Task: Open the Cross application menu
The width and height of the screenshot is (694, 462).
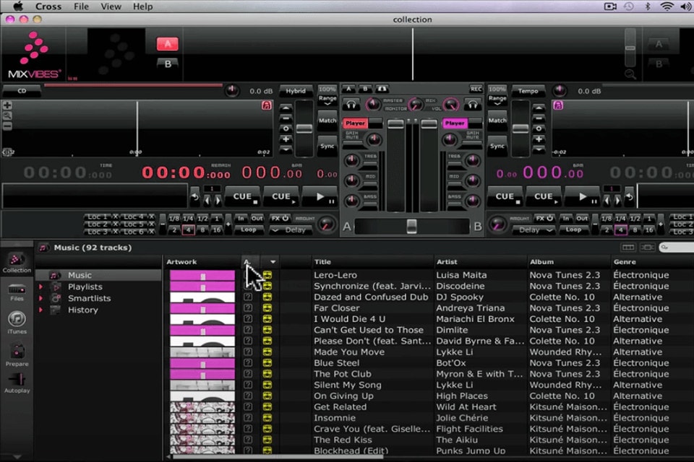Action: (x=48, y=6)
